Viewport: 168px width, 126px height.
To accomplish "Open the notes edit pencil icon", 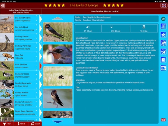I will click(x=163, y=60).
